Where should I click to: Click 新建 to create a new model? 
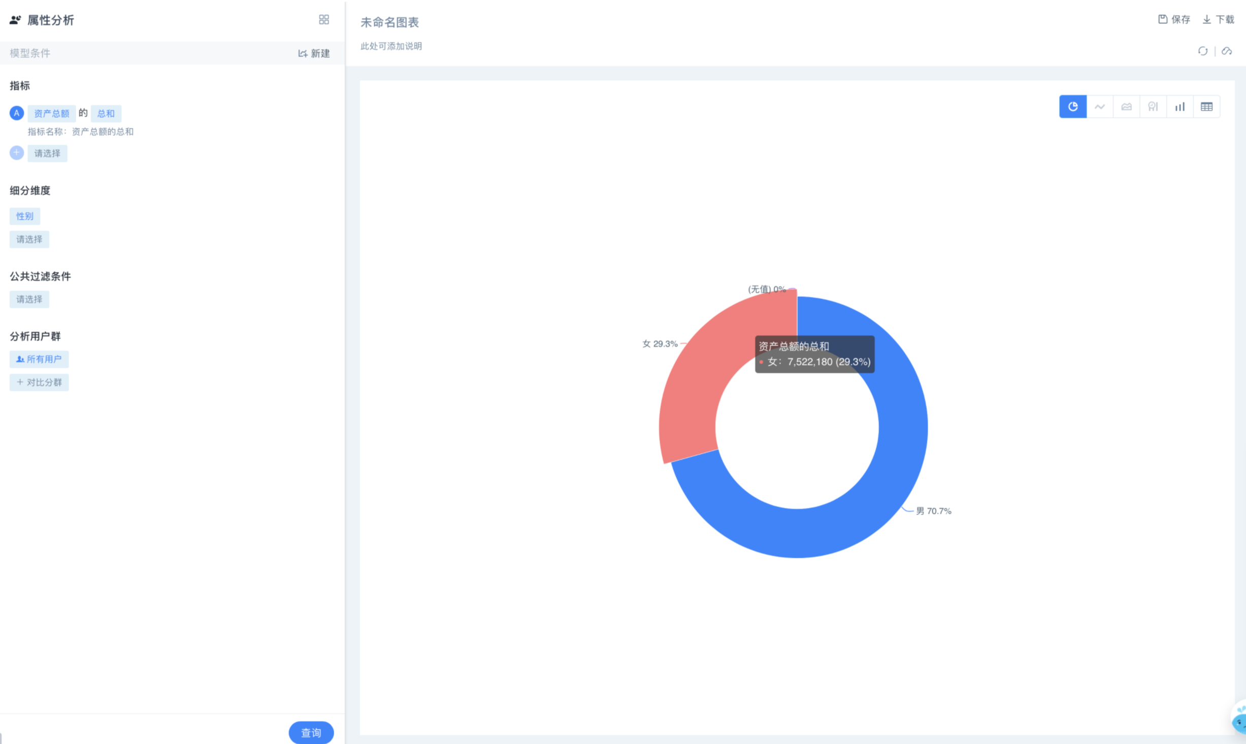pos(314,53)
